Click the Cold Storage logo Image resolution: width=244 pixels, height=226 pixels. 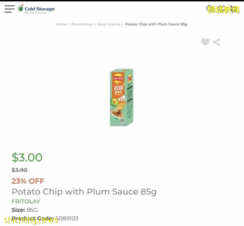[x=36, y=9]
